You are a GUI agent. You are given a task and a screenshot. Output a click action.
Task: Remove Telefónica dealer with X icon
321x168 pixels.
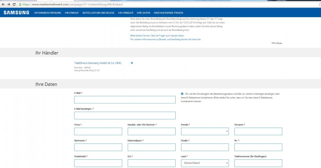(x=132, y=63)
